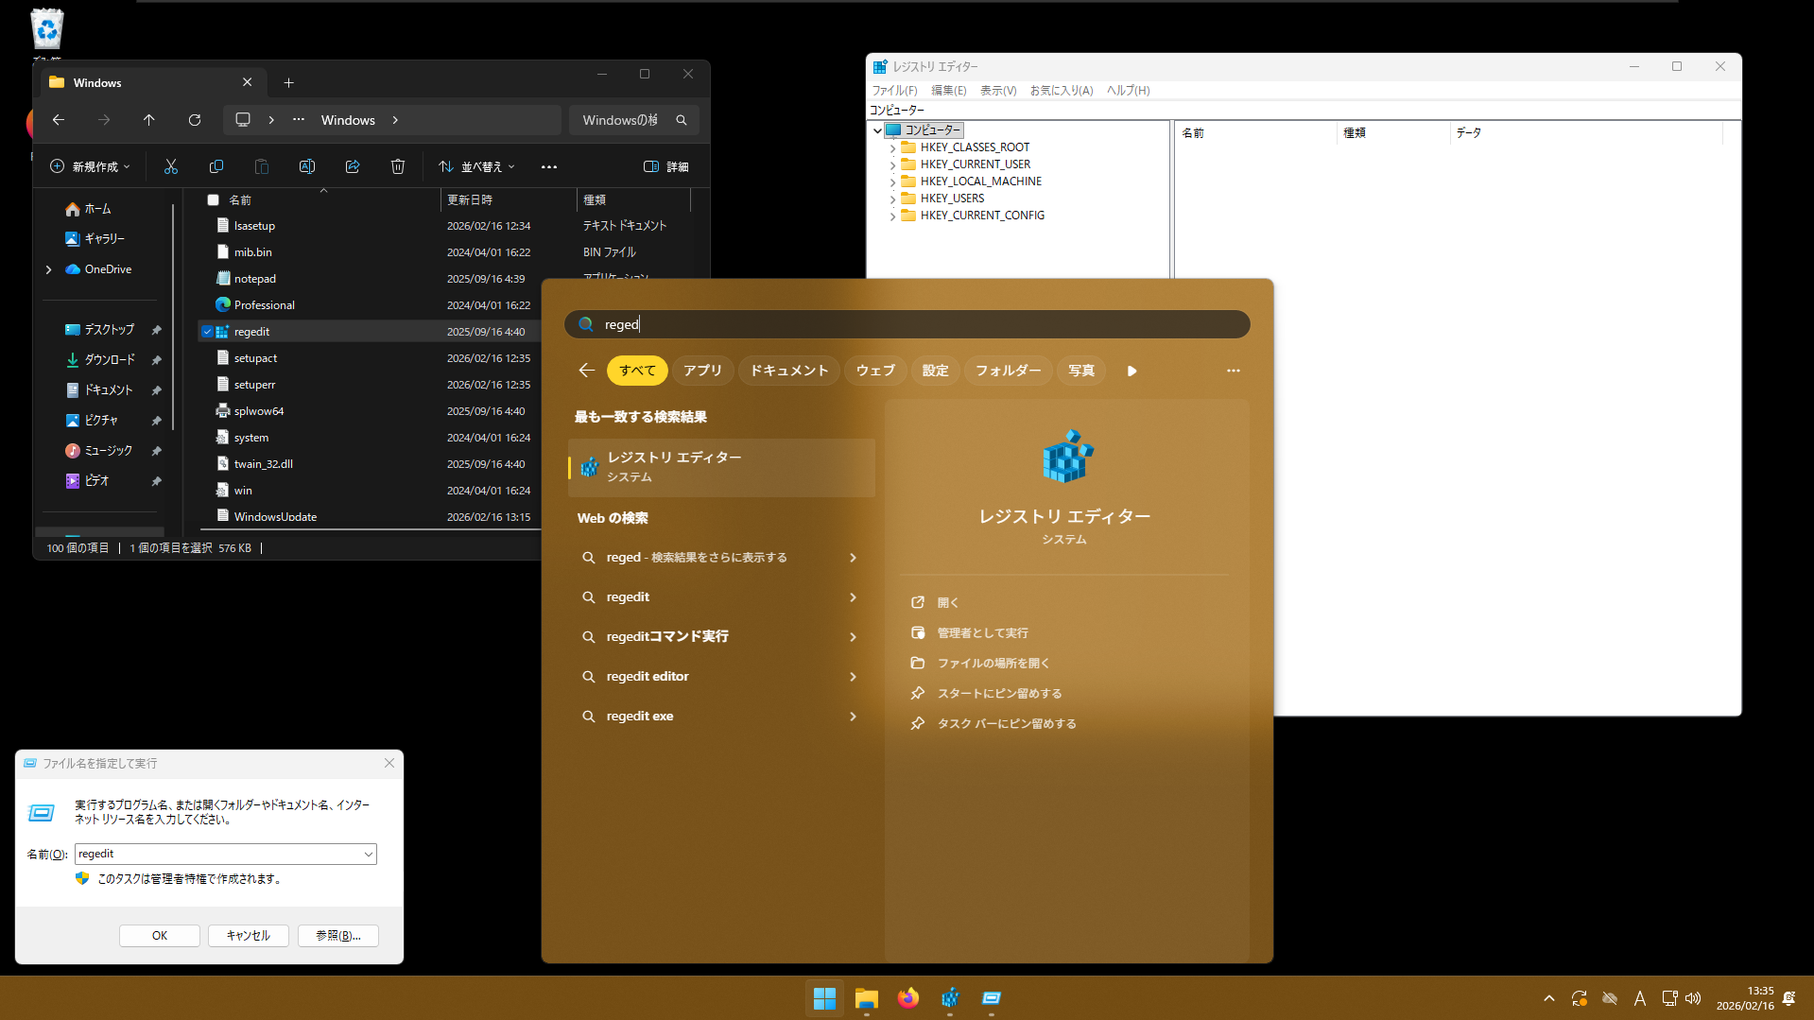This screenshot has height=1020, width=1814.
Task: Click the cut scissors icon in Explorer toolbar
Action: [171, 166]
